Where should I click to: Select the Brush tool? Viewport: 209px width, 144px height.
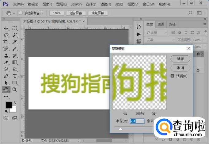pos(15,49)
